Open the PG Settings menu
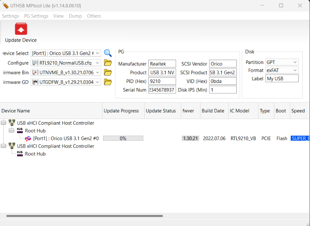The width and height of the screenshot is (310, 226). (x=36, y=16)
